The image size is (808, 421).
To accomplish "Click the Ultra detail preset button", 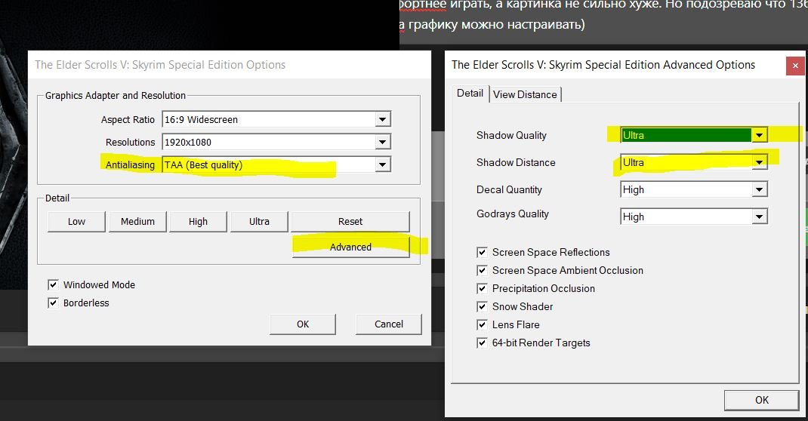I will coord(259,222).
